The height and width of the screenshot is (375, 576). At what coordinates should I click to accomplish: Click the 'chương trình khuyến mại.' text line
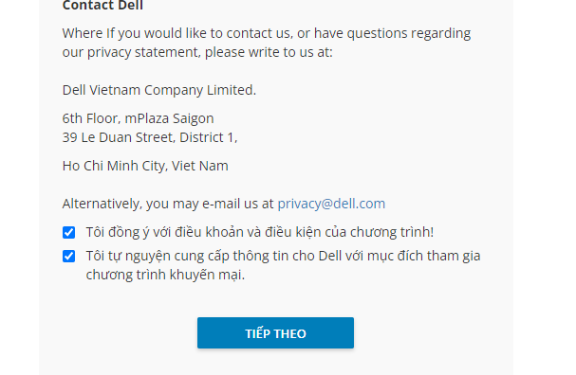(x=165, y=275)
